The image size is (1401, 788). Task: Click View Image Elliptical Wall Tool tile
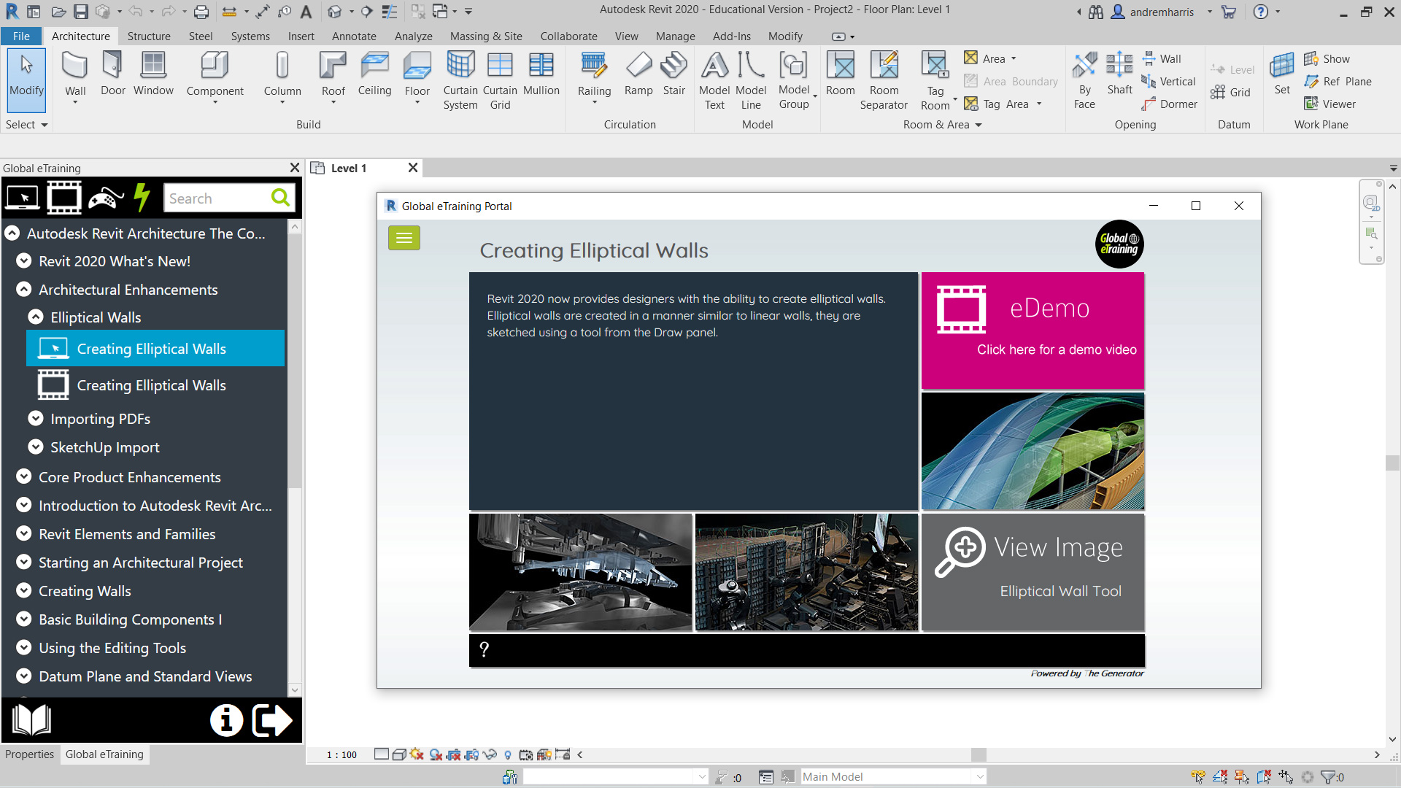click(1033, 572)
